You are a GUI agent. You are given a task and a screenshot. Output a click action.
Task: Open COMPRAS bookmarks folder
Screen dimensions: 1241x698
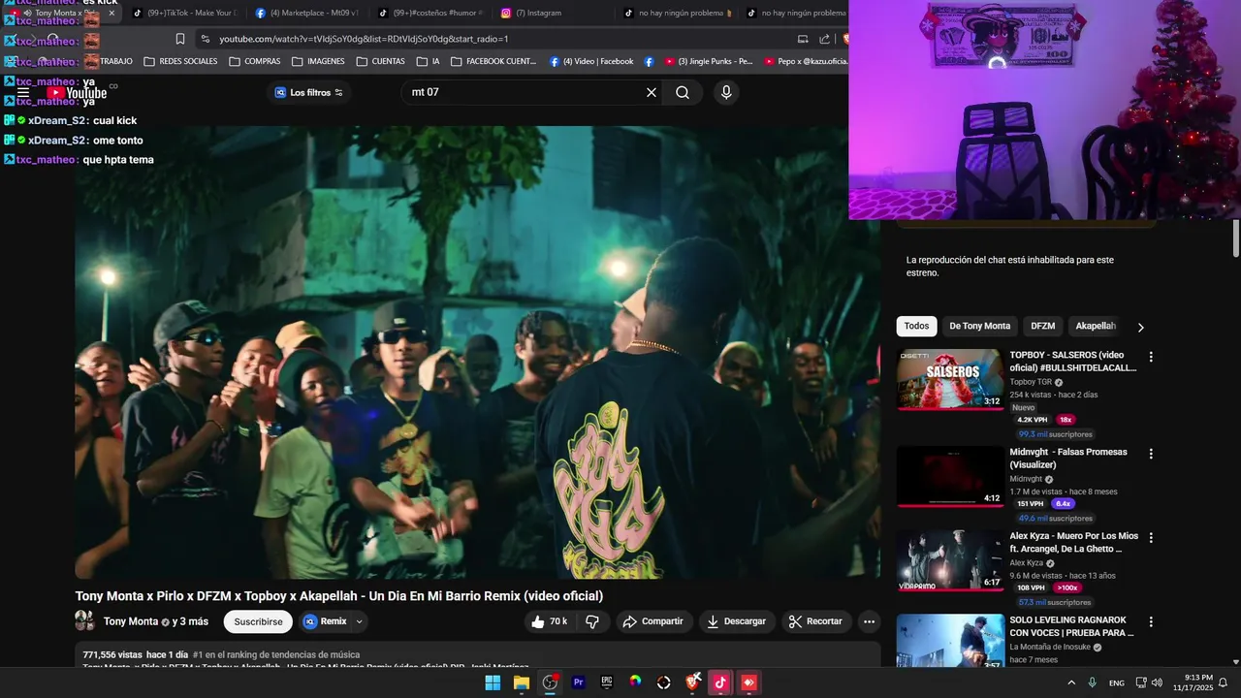[255, 61]
